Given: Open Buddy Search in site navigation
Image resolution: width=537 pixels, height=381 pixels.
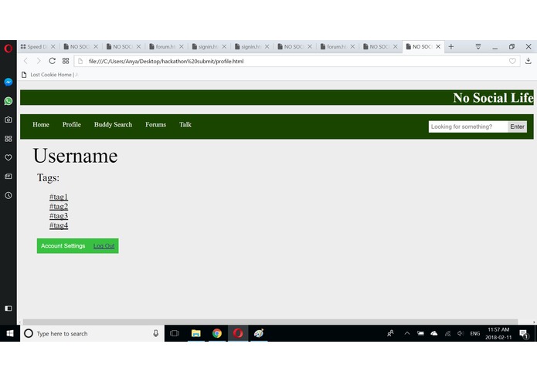Looking at the screenshot, I should (x=113, y=124).
